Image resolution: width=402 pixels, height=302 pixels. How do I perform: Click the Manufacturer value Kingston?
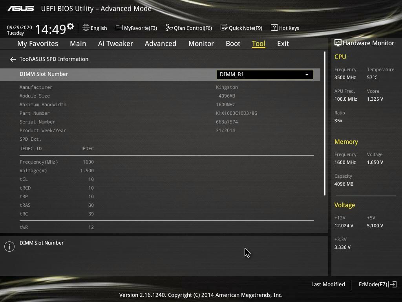tap(227, 87)
